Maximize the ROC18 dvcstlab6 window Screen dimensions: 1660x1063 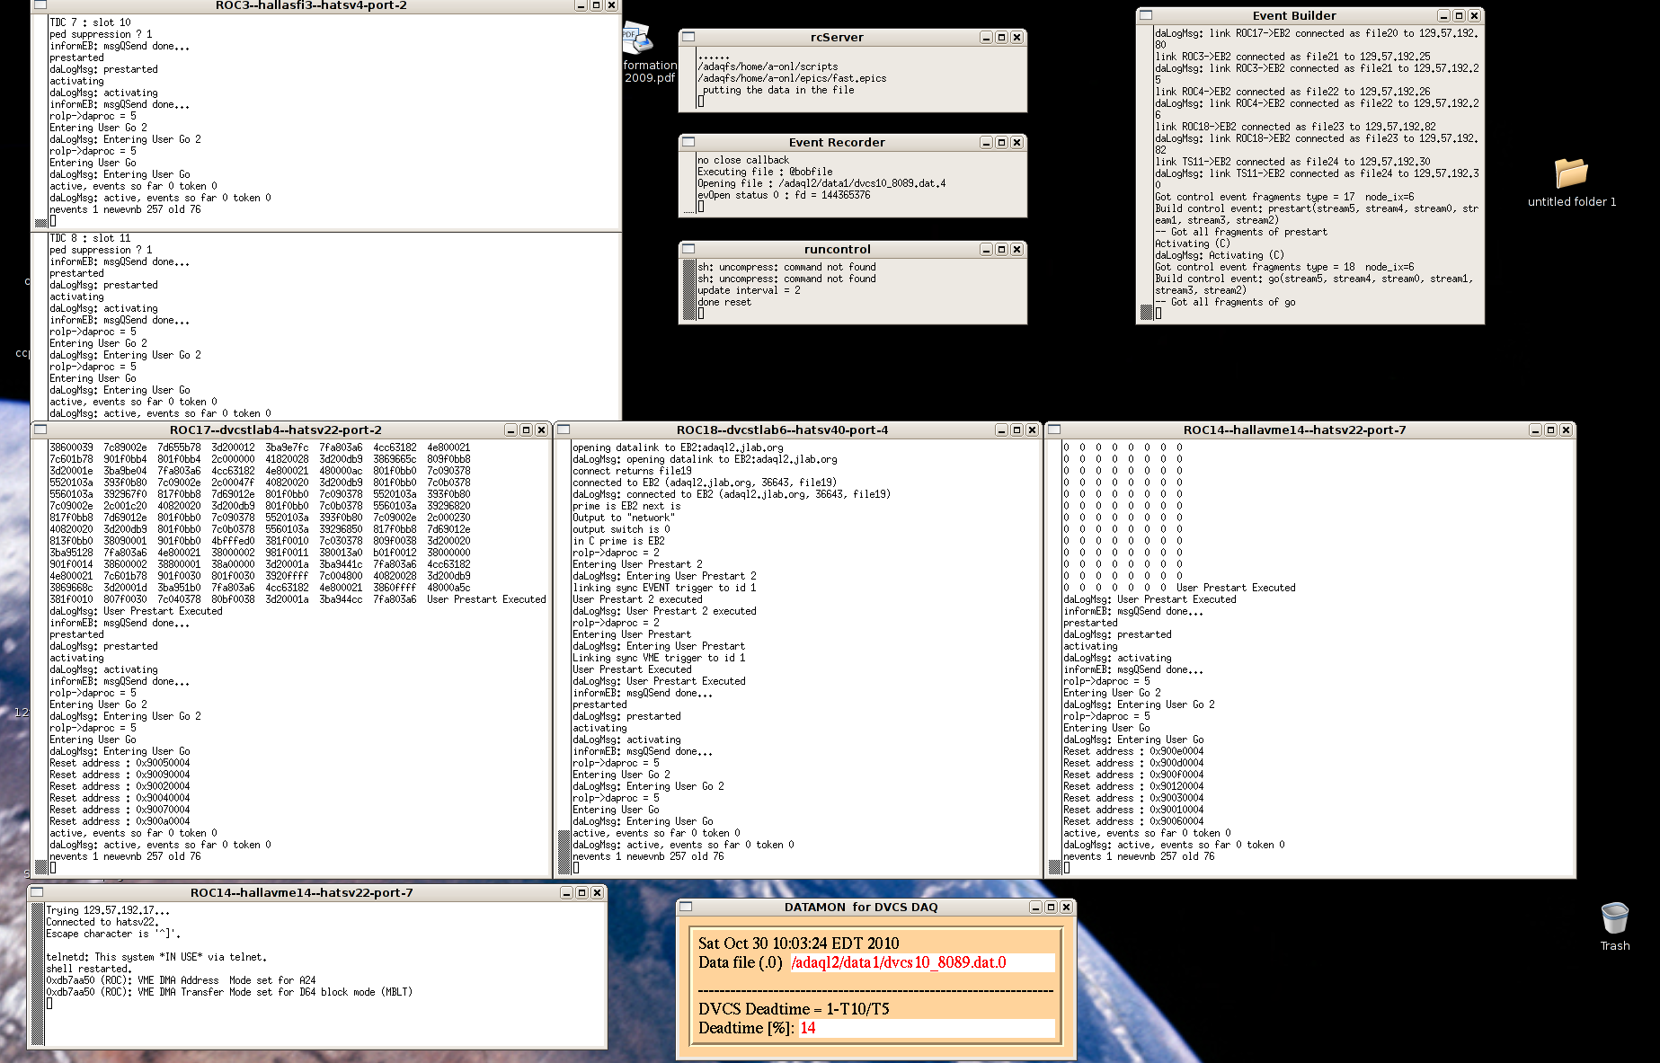1016,430
